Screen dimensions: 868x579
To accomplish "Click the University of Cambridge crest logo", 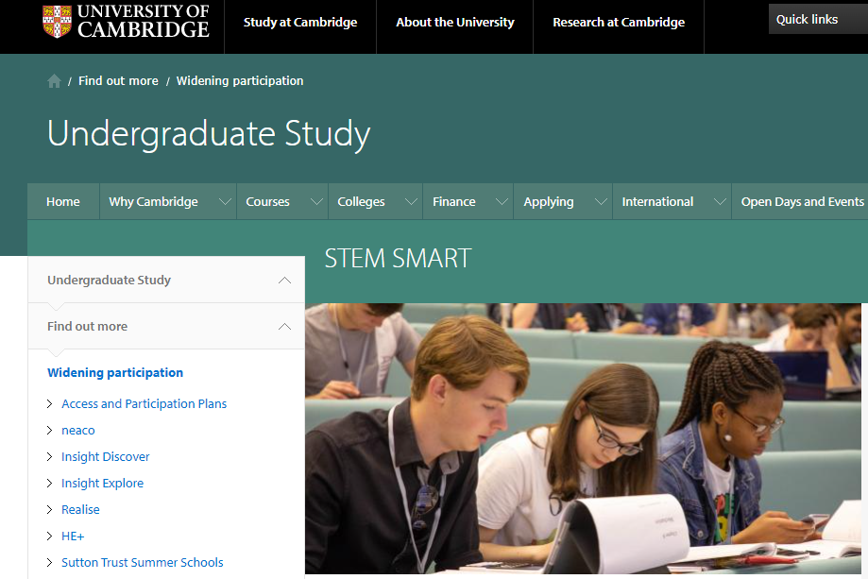I will point(58,22).
